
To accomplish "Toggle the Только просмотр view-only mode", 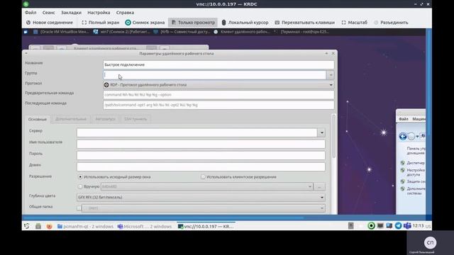I will tap(193, 23).
